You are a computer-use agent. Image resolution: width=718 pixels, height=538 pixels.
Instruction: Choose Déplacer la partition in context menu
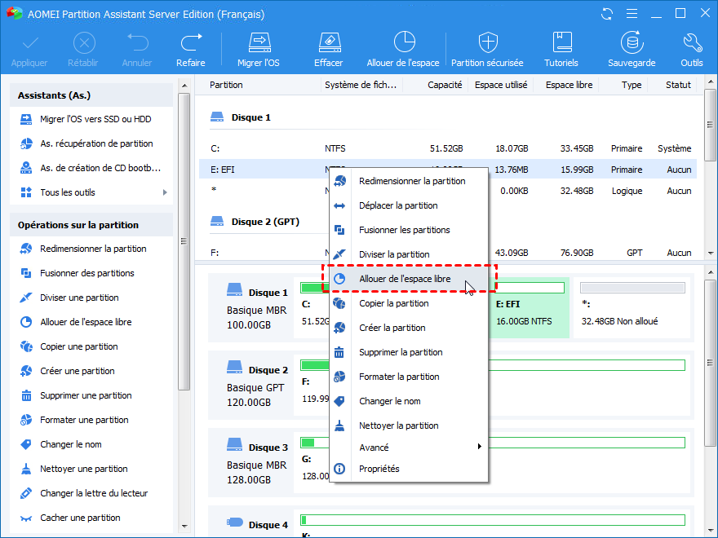click(409, 206)
